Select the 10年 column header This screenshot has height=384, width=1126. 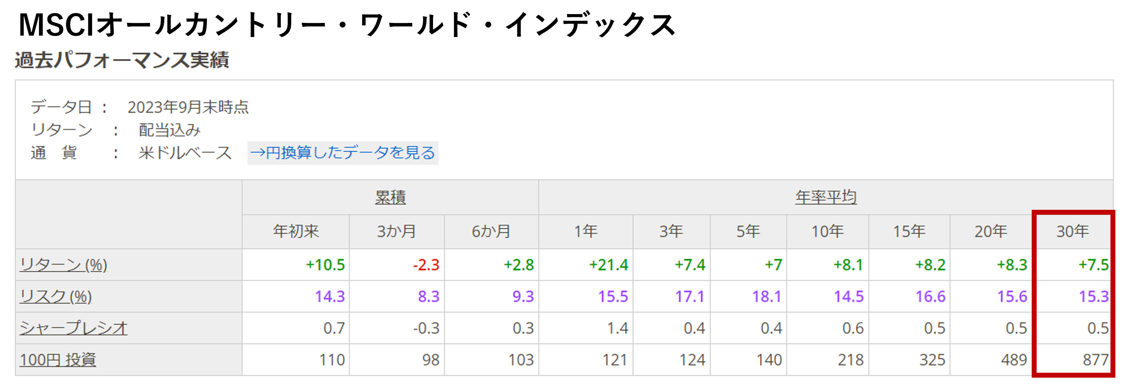coord(828,231)
